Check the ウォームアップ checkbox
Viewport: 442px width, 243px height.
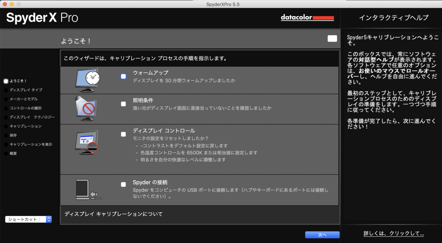click(x=123, y=76)
